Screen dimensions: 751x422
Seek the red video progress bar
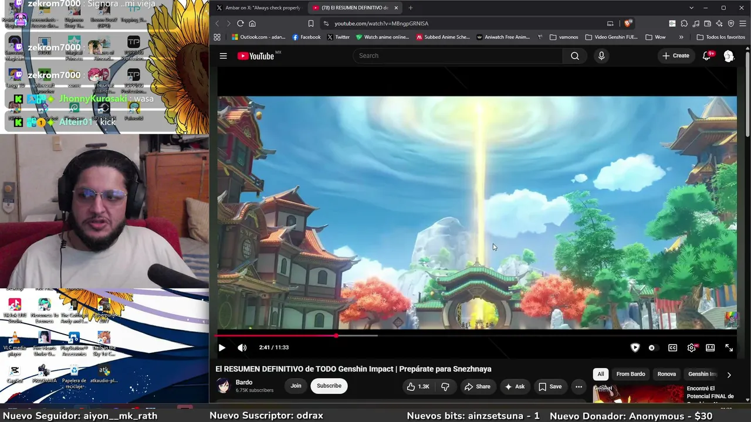click(x=476, y=336)
